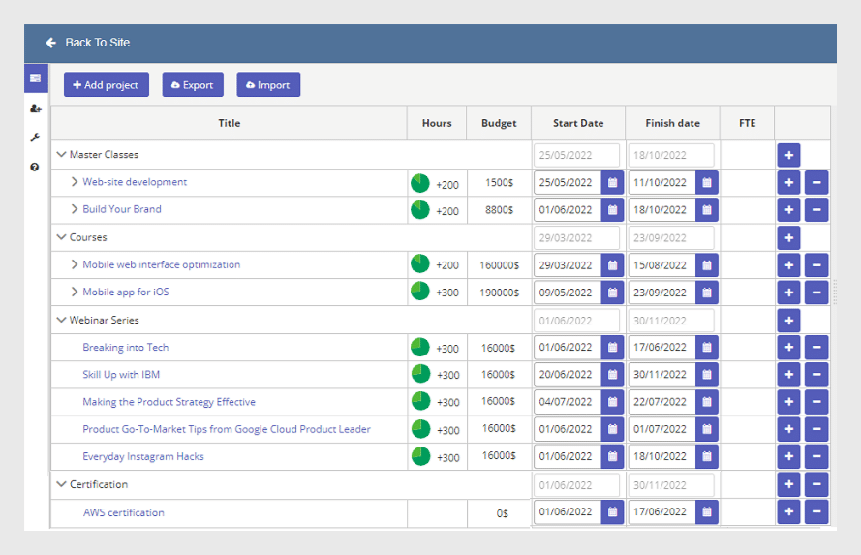Open start date calendar for Everyday Instagram Hacks
861x555 pixels.
[x=612, y=456]
